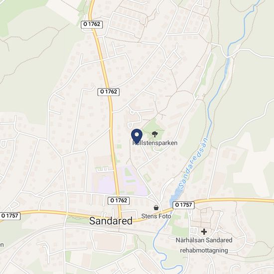Select the medical cross icon at Närhälsan Sandared
274x274 pixels.
pyautogui.click(x=204, y=232)
